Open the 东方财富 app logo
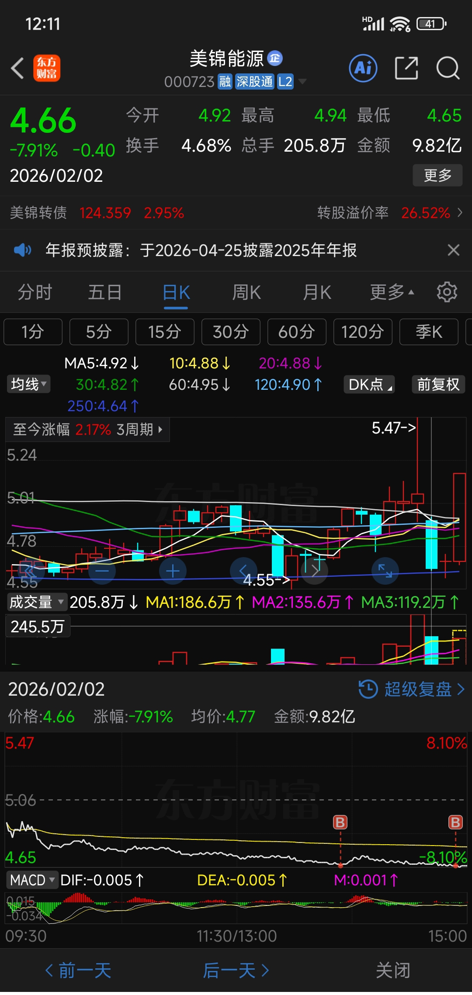The height and width of the screenshot is (995, 472). 47,68
